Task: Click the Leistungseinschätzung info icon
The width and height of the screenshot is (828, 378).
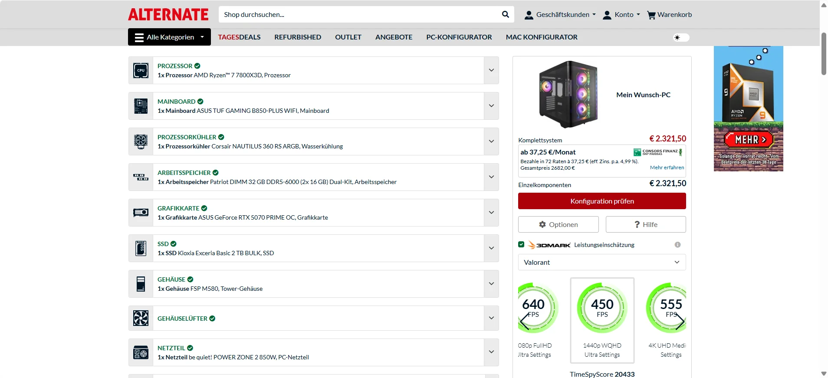Action: pyautogui.click(x=677, y=245)
